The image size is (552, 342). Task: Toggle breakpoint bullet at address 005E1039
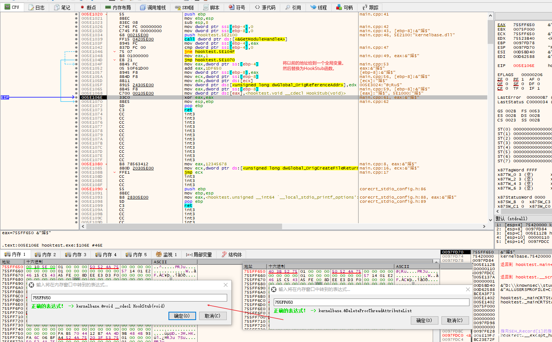tap(76, 39)
